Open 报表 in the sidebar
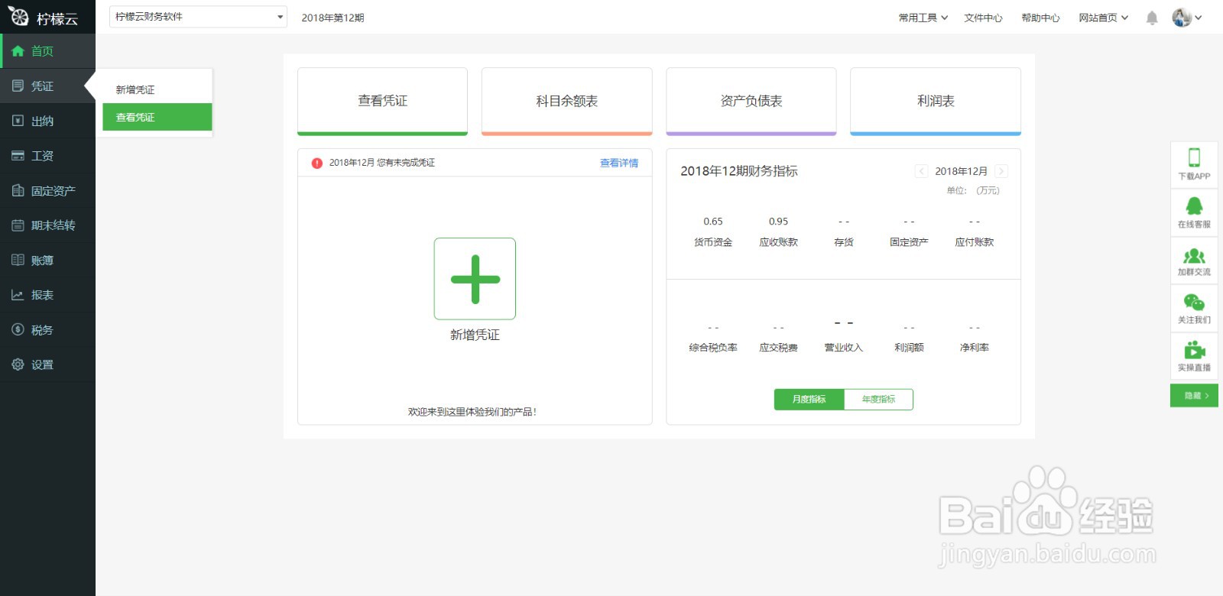This screenshot has width=1223, height=596. pos(47,295)
